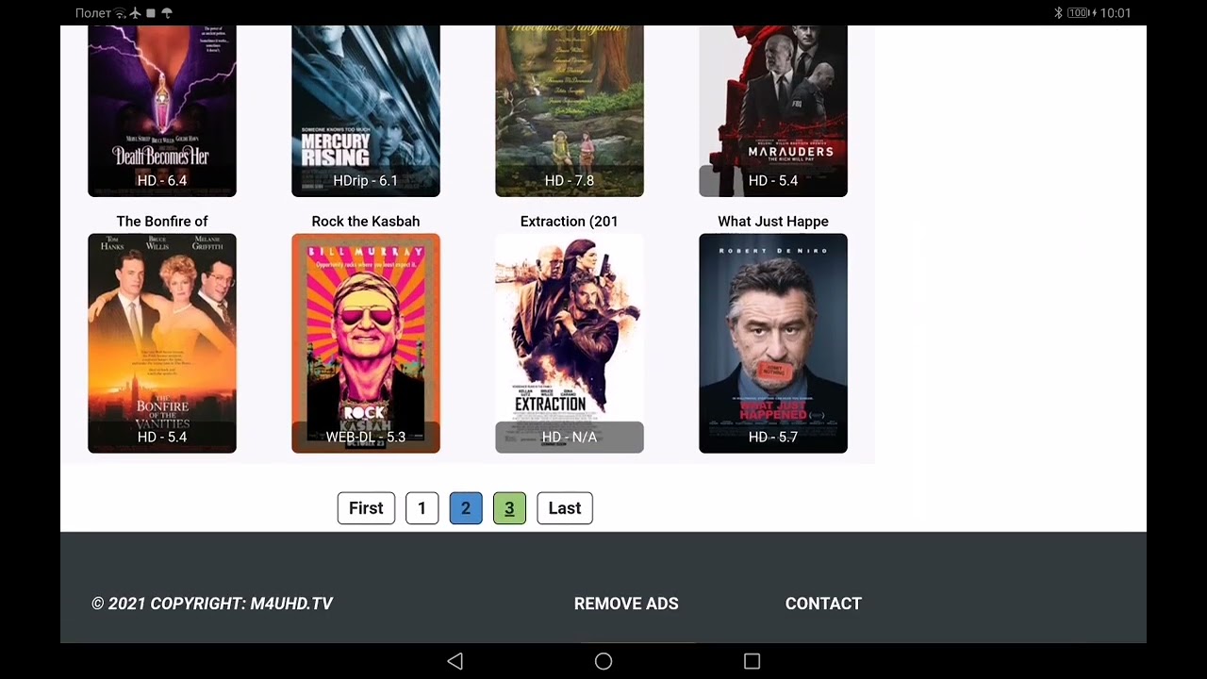
Task: Open the Mercury Rising poster
Action: tap(366, 110)
